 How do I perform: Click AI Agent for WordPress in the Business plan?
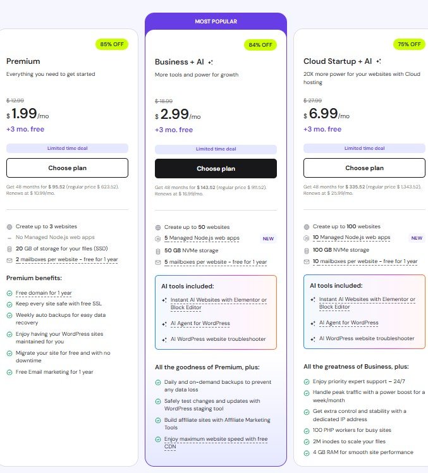point(200,323)
